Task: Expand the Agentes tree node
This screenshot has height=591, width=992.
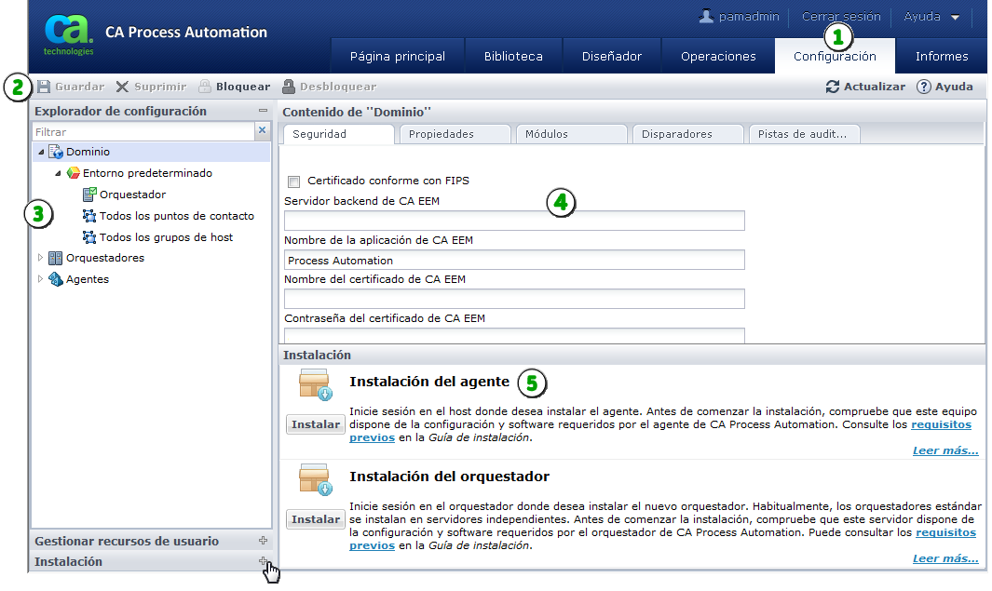Action: [38, 279]
